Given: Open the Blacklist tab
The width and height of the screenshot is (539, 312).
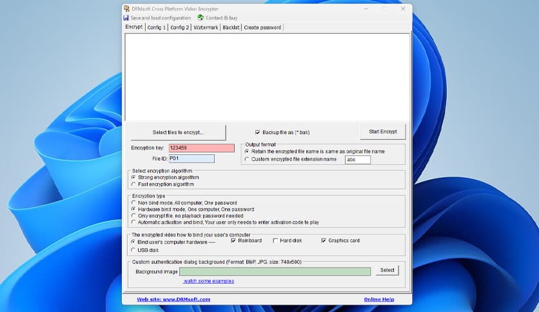Looking at the screenshot, I should click(x=231, y=28).
